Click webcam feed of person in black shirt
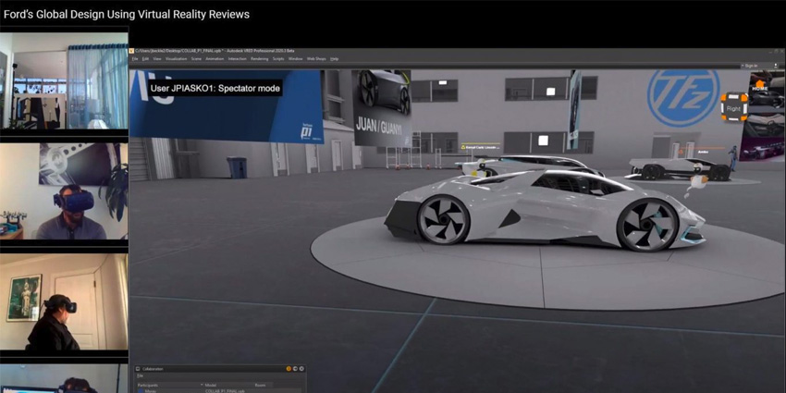 (64, 301)
